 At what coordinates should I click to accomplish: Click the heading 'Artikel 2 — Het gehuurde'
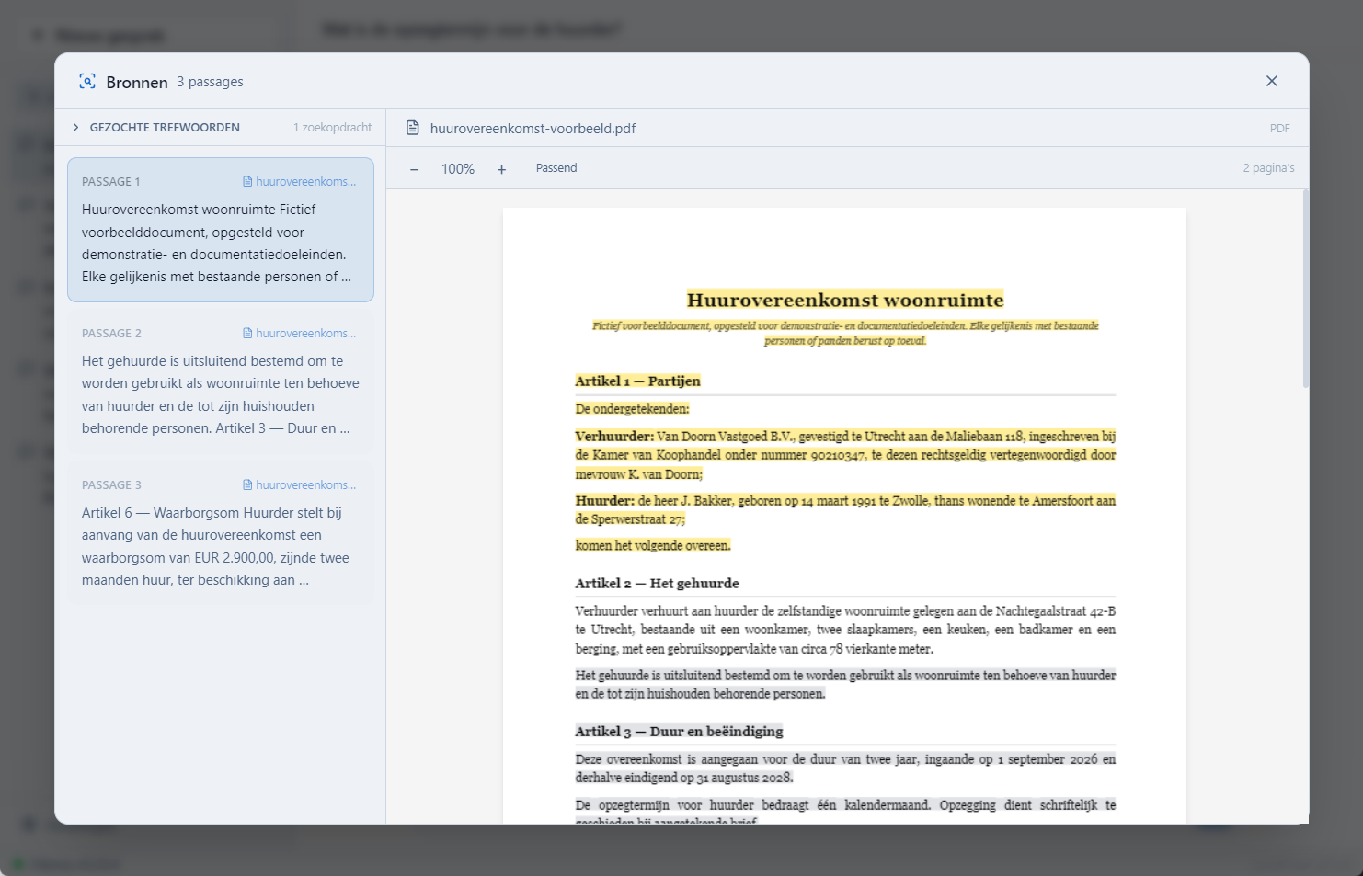(x=657, y=584)
